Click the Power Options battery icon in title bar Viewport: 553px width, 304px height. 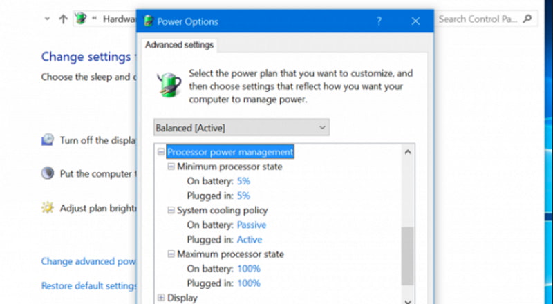[148, 21]
